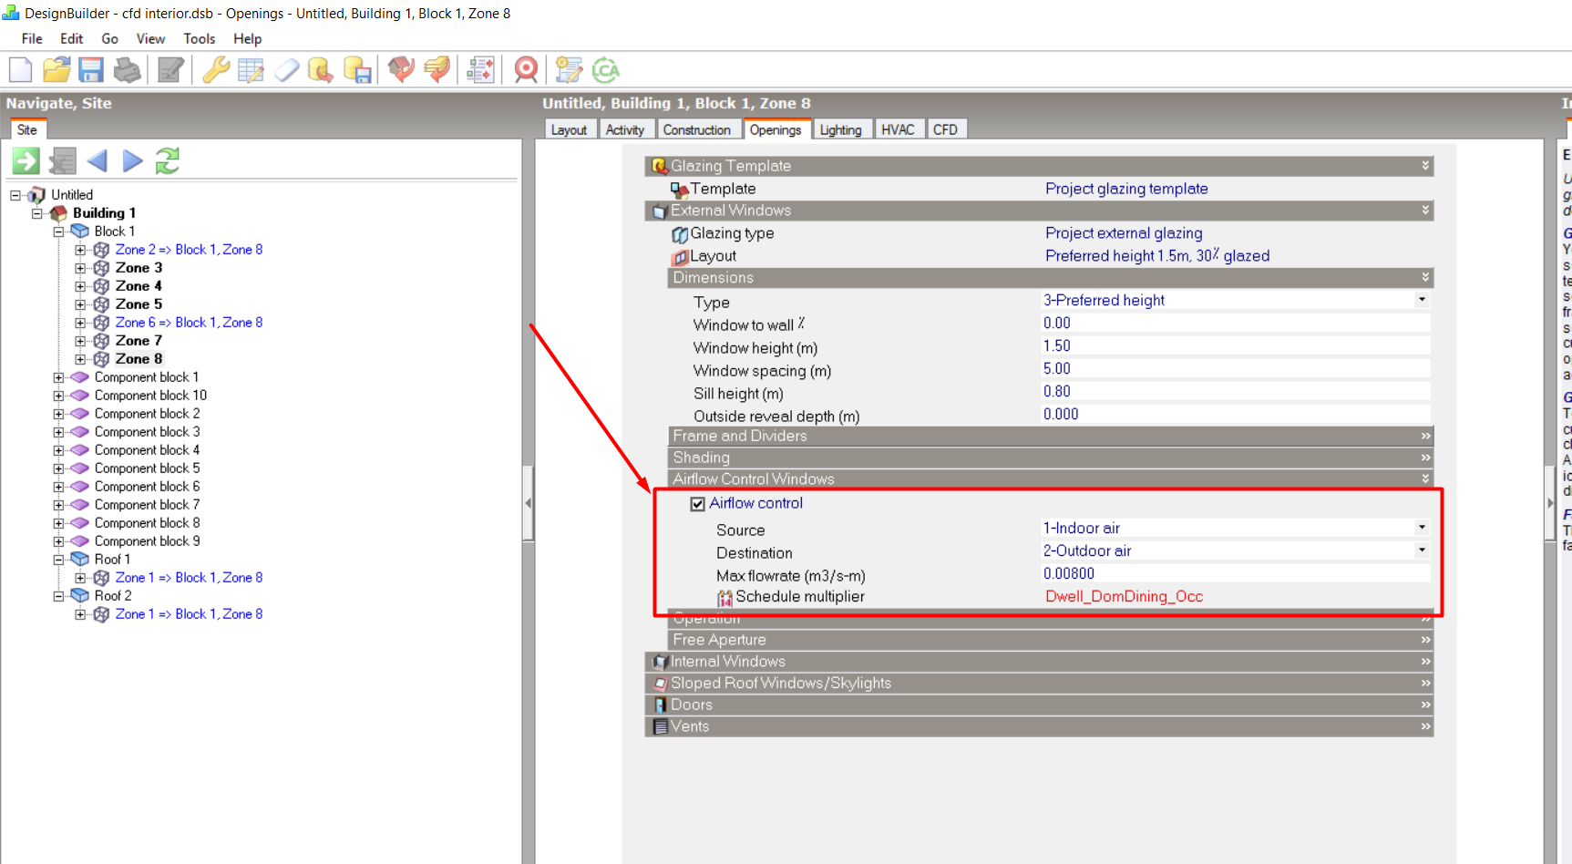Go back with the blue left arrow

tap(98, 161)
